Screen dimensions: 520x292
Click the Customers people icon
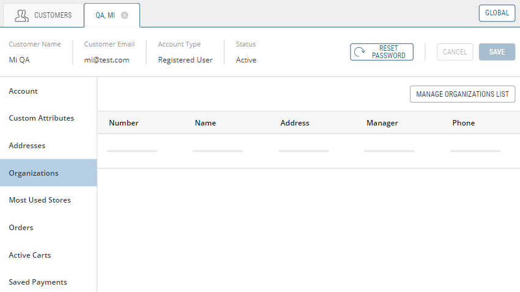pos(22,15)
